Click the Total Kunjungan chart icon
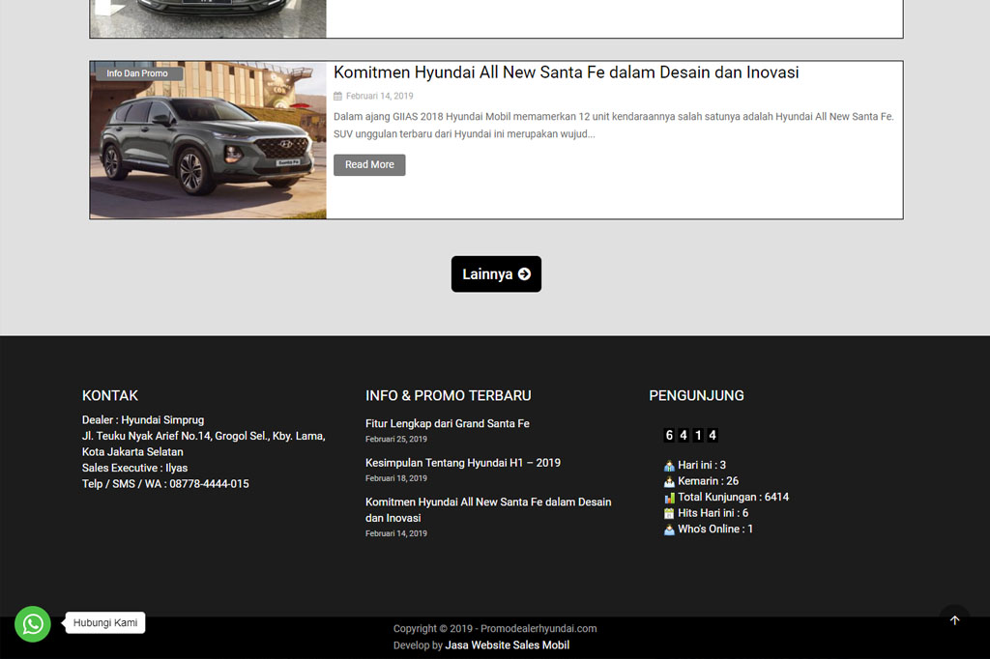Viewport: 990px width, 659px height. tap(669, 498)
